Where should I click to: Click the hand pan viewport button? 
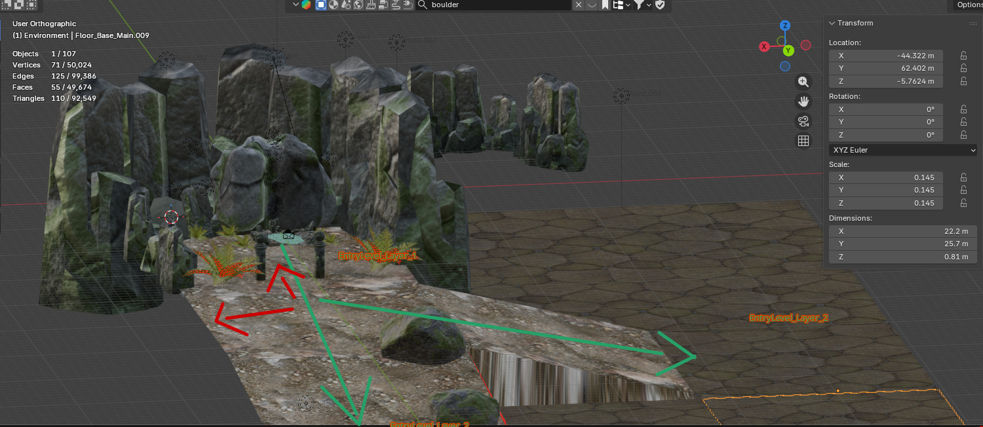[x=803, y=102]
